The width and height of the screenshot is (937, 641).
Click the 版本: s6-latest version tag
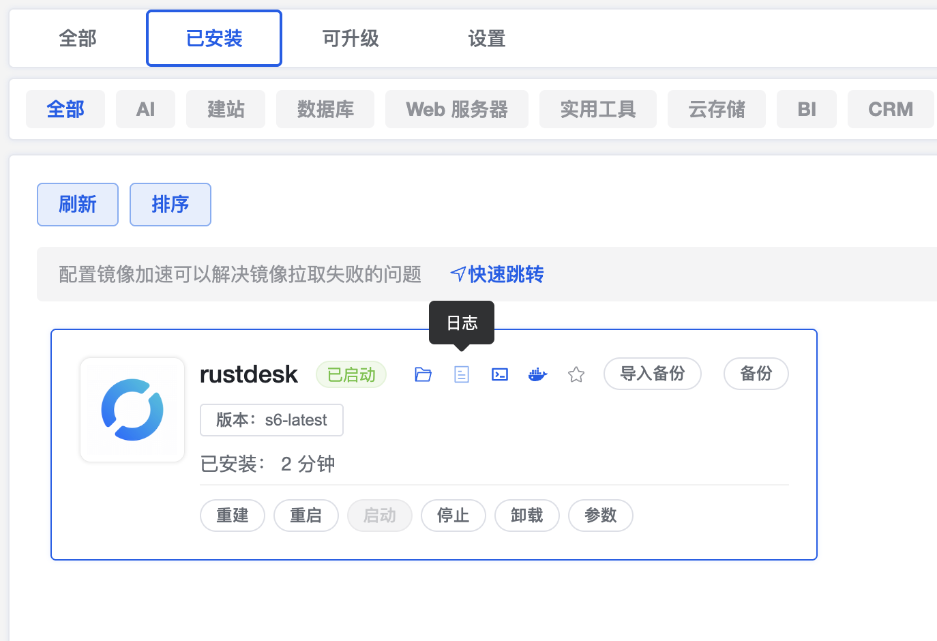tap(271, 420)
